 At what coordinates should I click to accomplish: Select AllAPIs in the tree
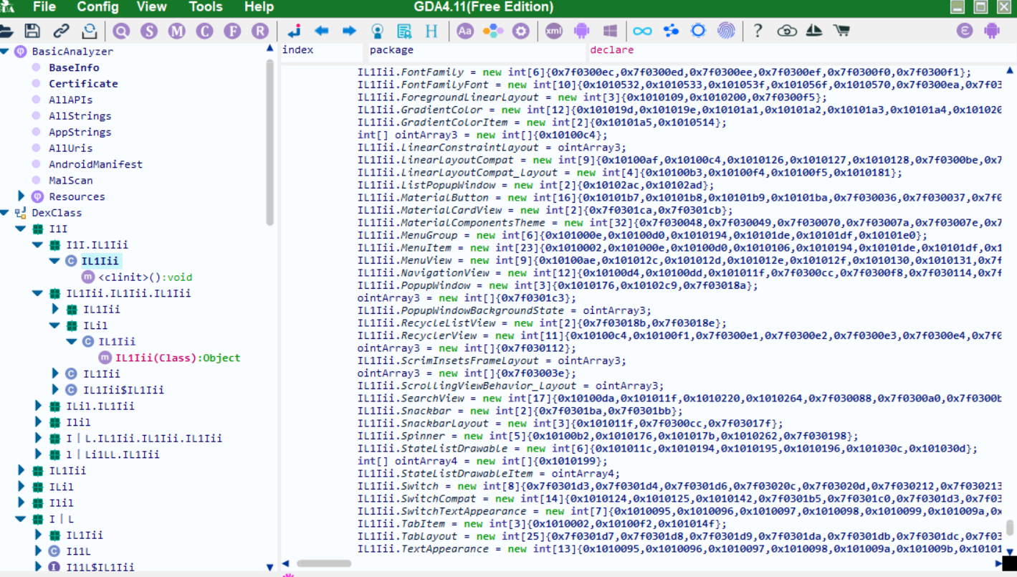[x=70, y=100]
